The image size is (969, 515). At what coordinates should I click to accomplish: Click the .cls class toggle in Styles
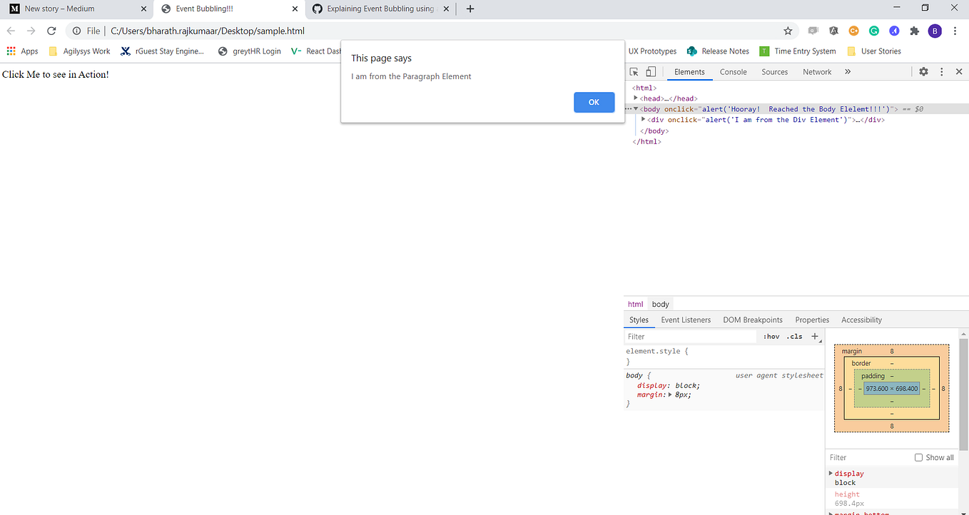click(794, 336)
